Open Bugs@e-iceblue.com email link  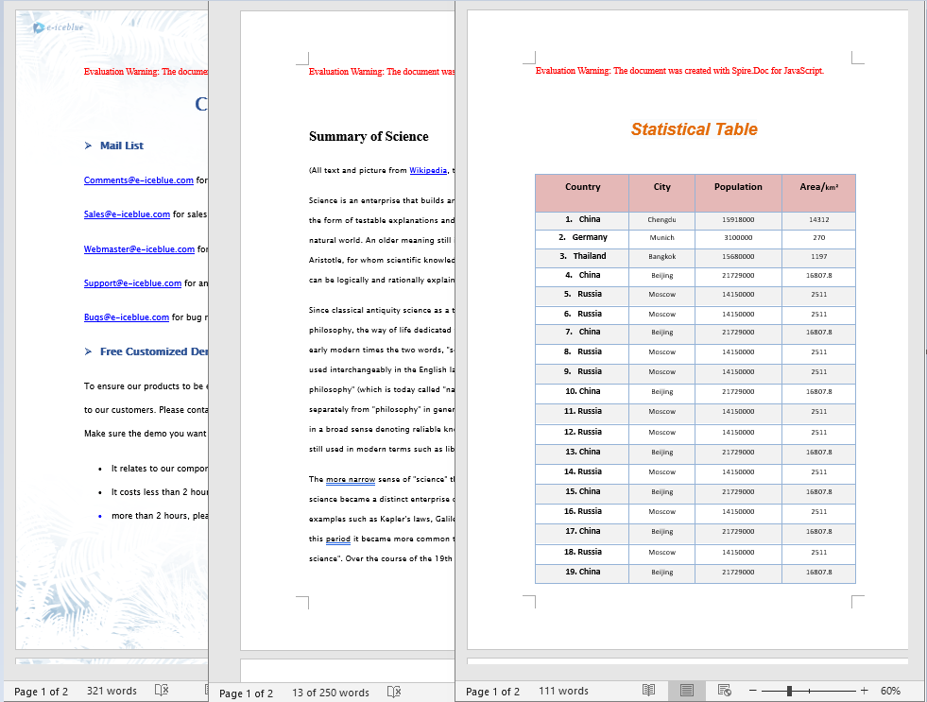point(126,317)
